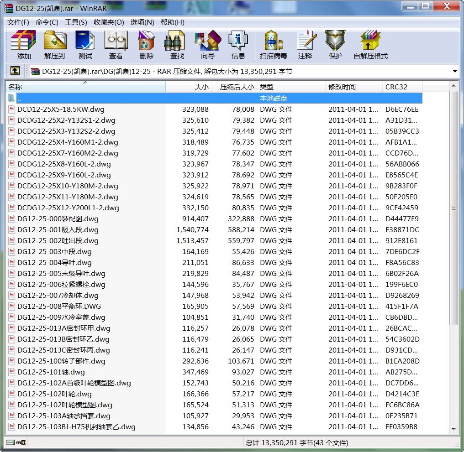
Task: Expand the archive path dropdown arrow
Action: coord(455,72)
